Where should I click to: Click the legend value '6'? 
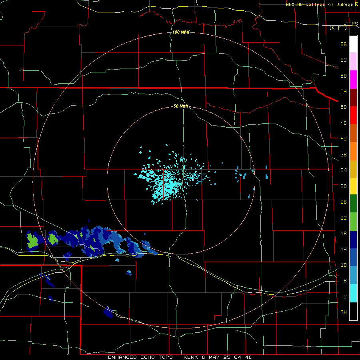[345, 281]
